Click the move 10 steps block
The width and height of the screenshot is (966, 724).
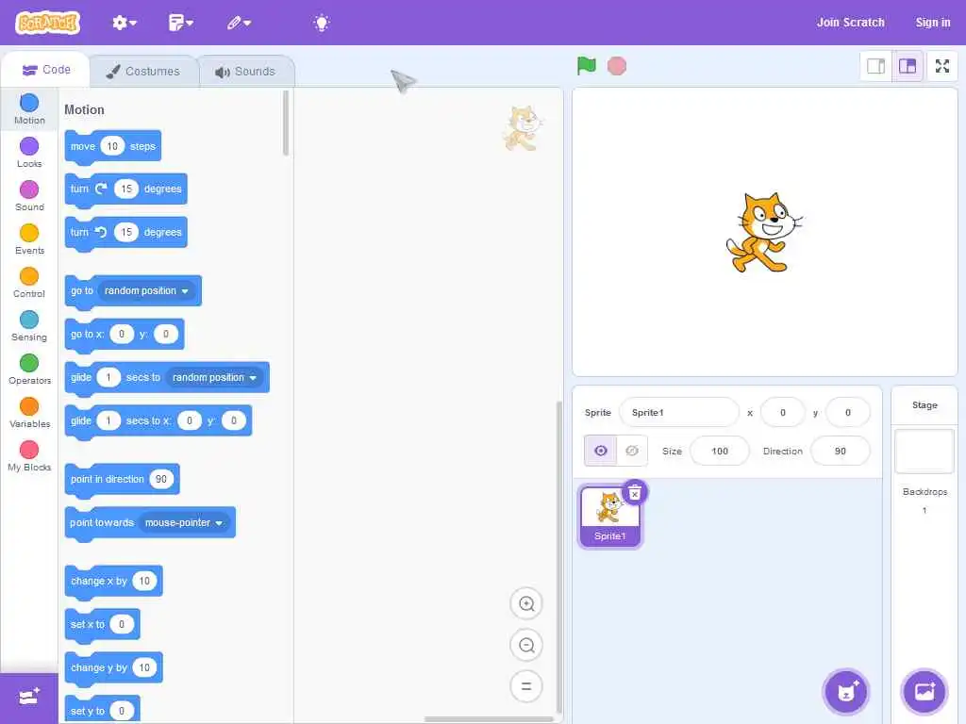113,146
